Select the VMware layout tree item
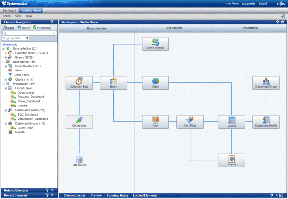The width and height of the screenshot is (288, 199). click(23, 106)
